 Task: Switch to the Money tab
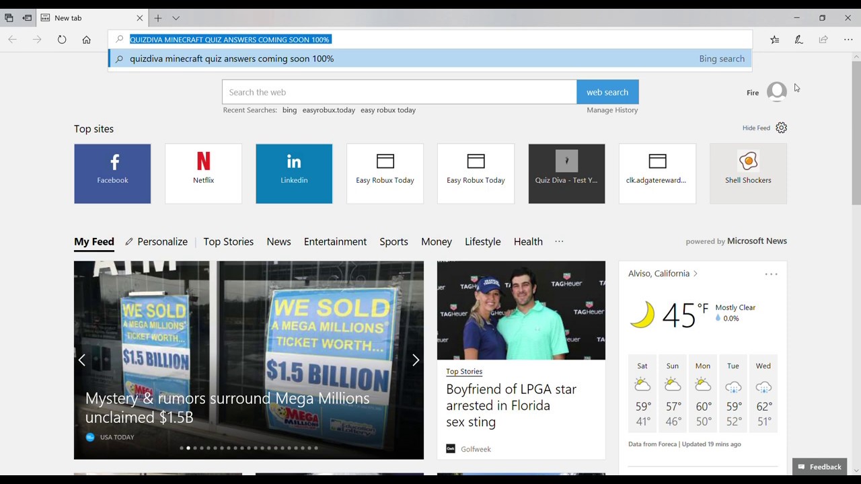[x=437, y=242]
